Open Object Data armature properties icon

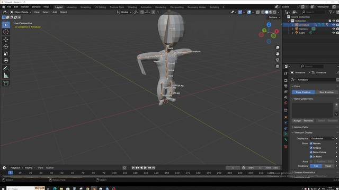[286, 134]
